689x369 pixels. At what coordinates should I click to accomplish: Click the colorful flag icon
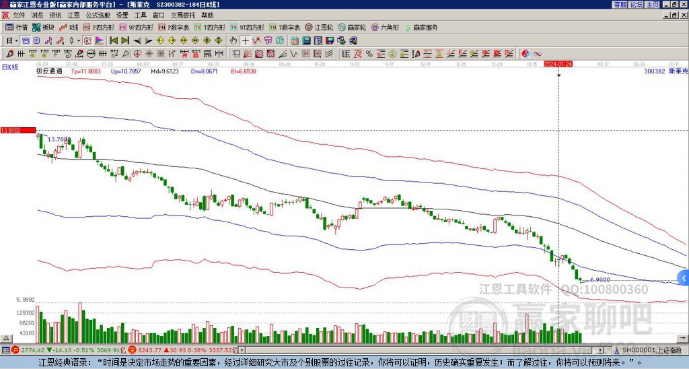[100, 40]
